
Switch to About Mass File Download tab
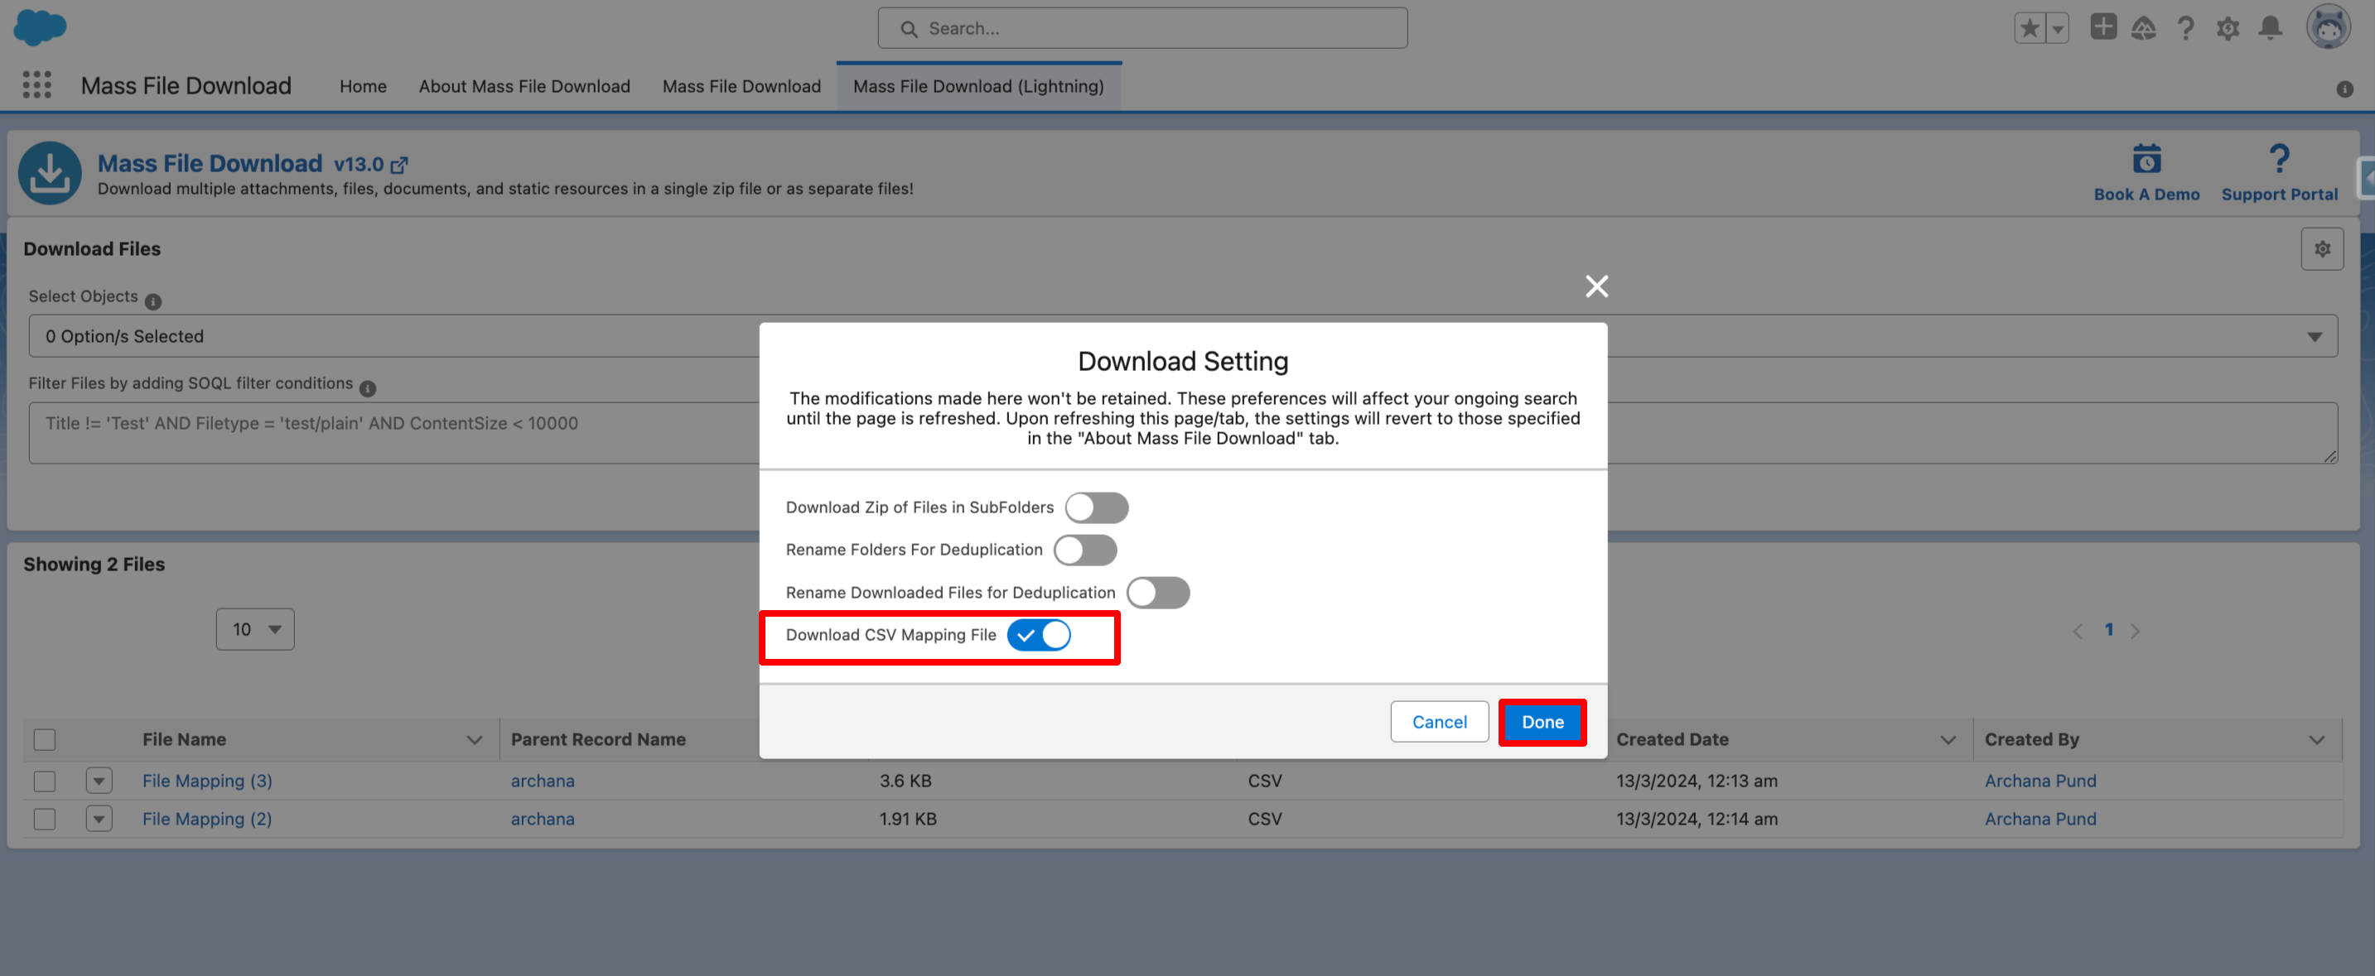[x=524, y=87]
